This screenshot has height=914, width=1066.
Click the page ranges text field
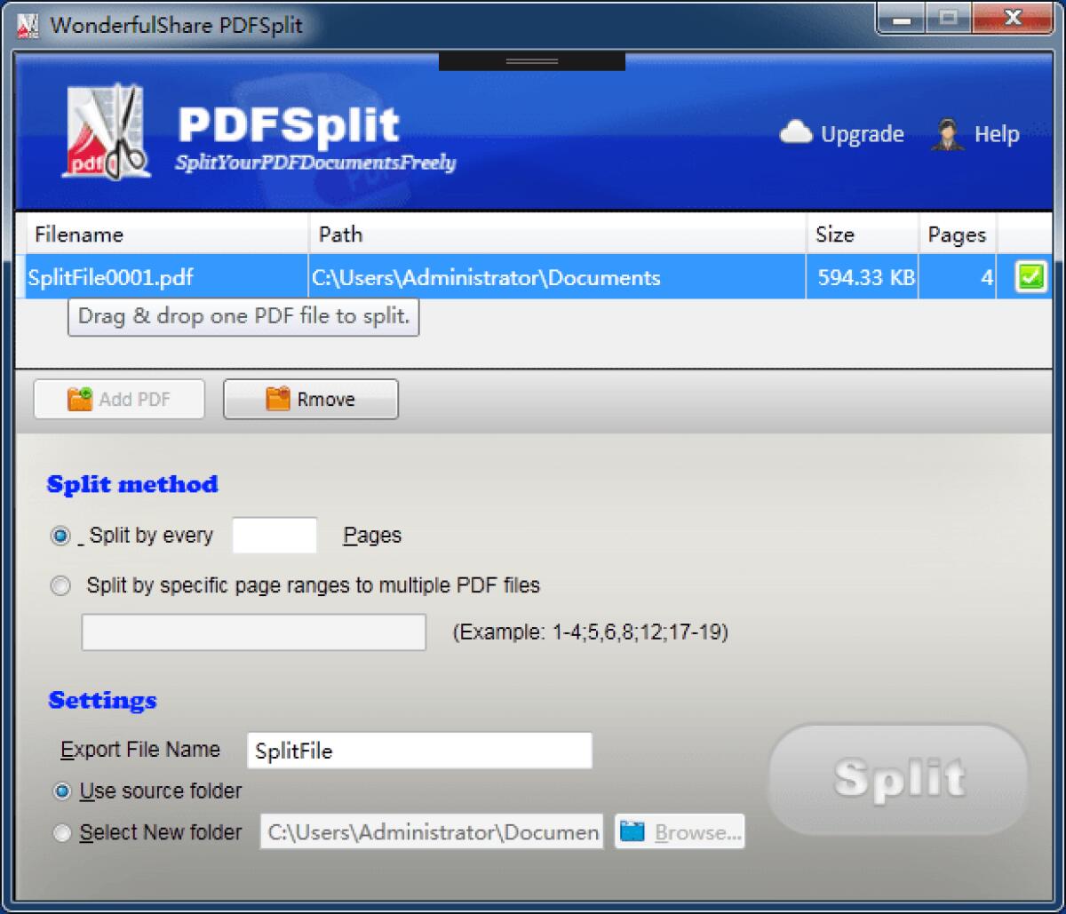[x=253, y=632]
